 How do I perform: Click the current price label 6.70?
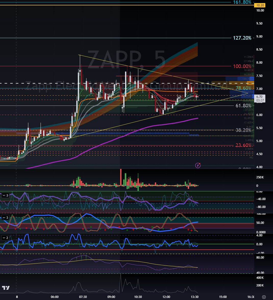coord(259,97)
